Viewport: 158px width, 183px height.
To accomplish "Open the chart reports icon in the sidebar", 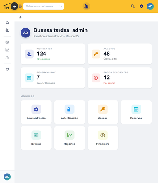I will click(x=7, y=50).
